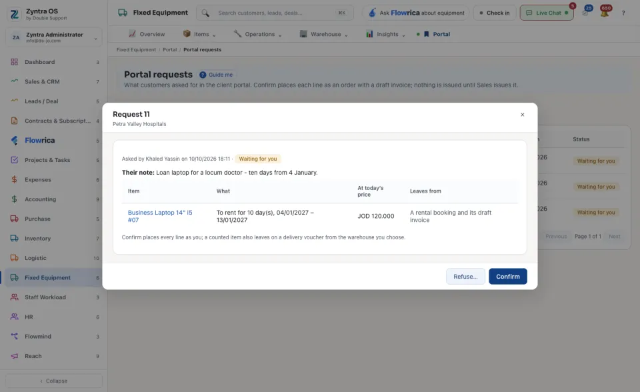640x392 pixels.
Task: Close the Request 11 dialog
Action: (x=523, y=115)
